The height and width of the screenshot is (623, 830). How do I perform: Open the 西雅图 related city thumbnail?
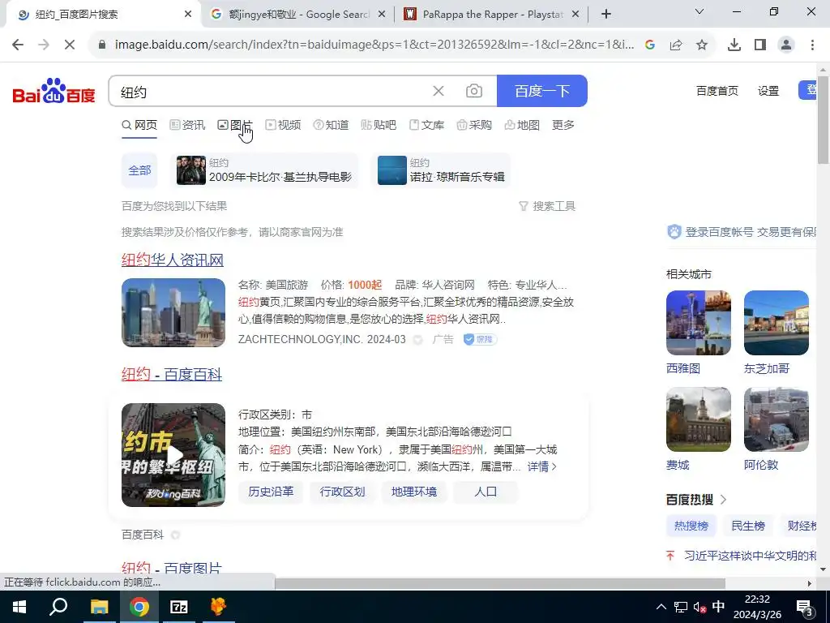point(699,323)
